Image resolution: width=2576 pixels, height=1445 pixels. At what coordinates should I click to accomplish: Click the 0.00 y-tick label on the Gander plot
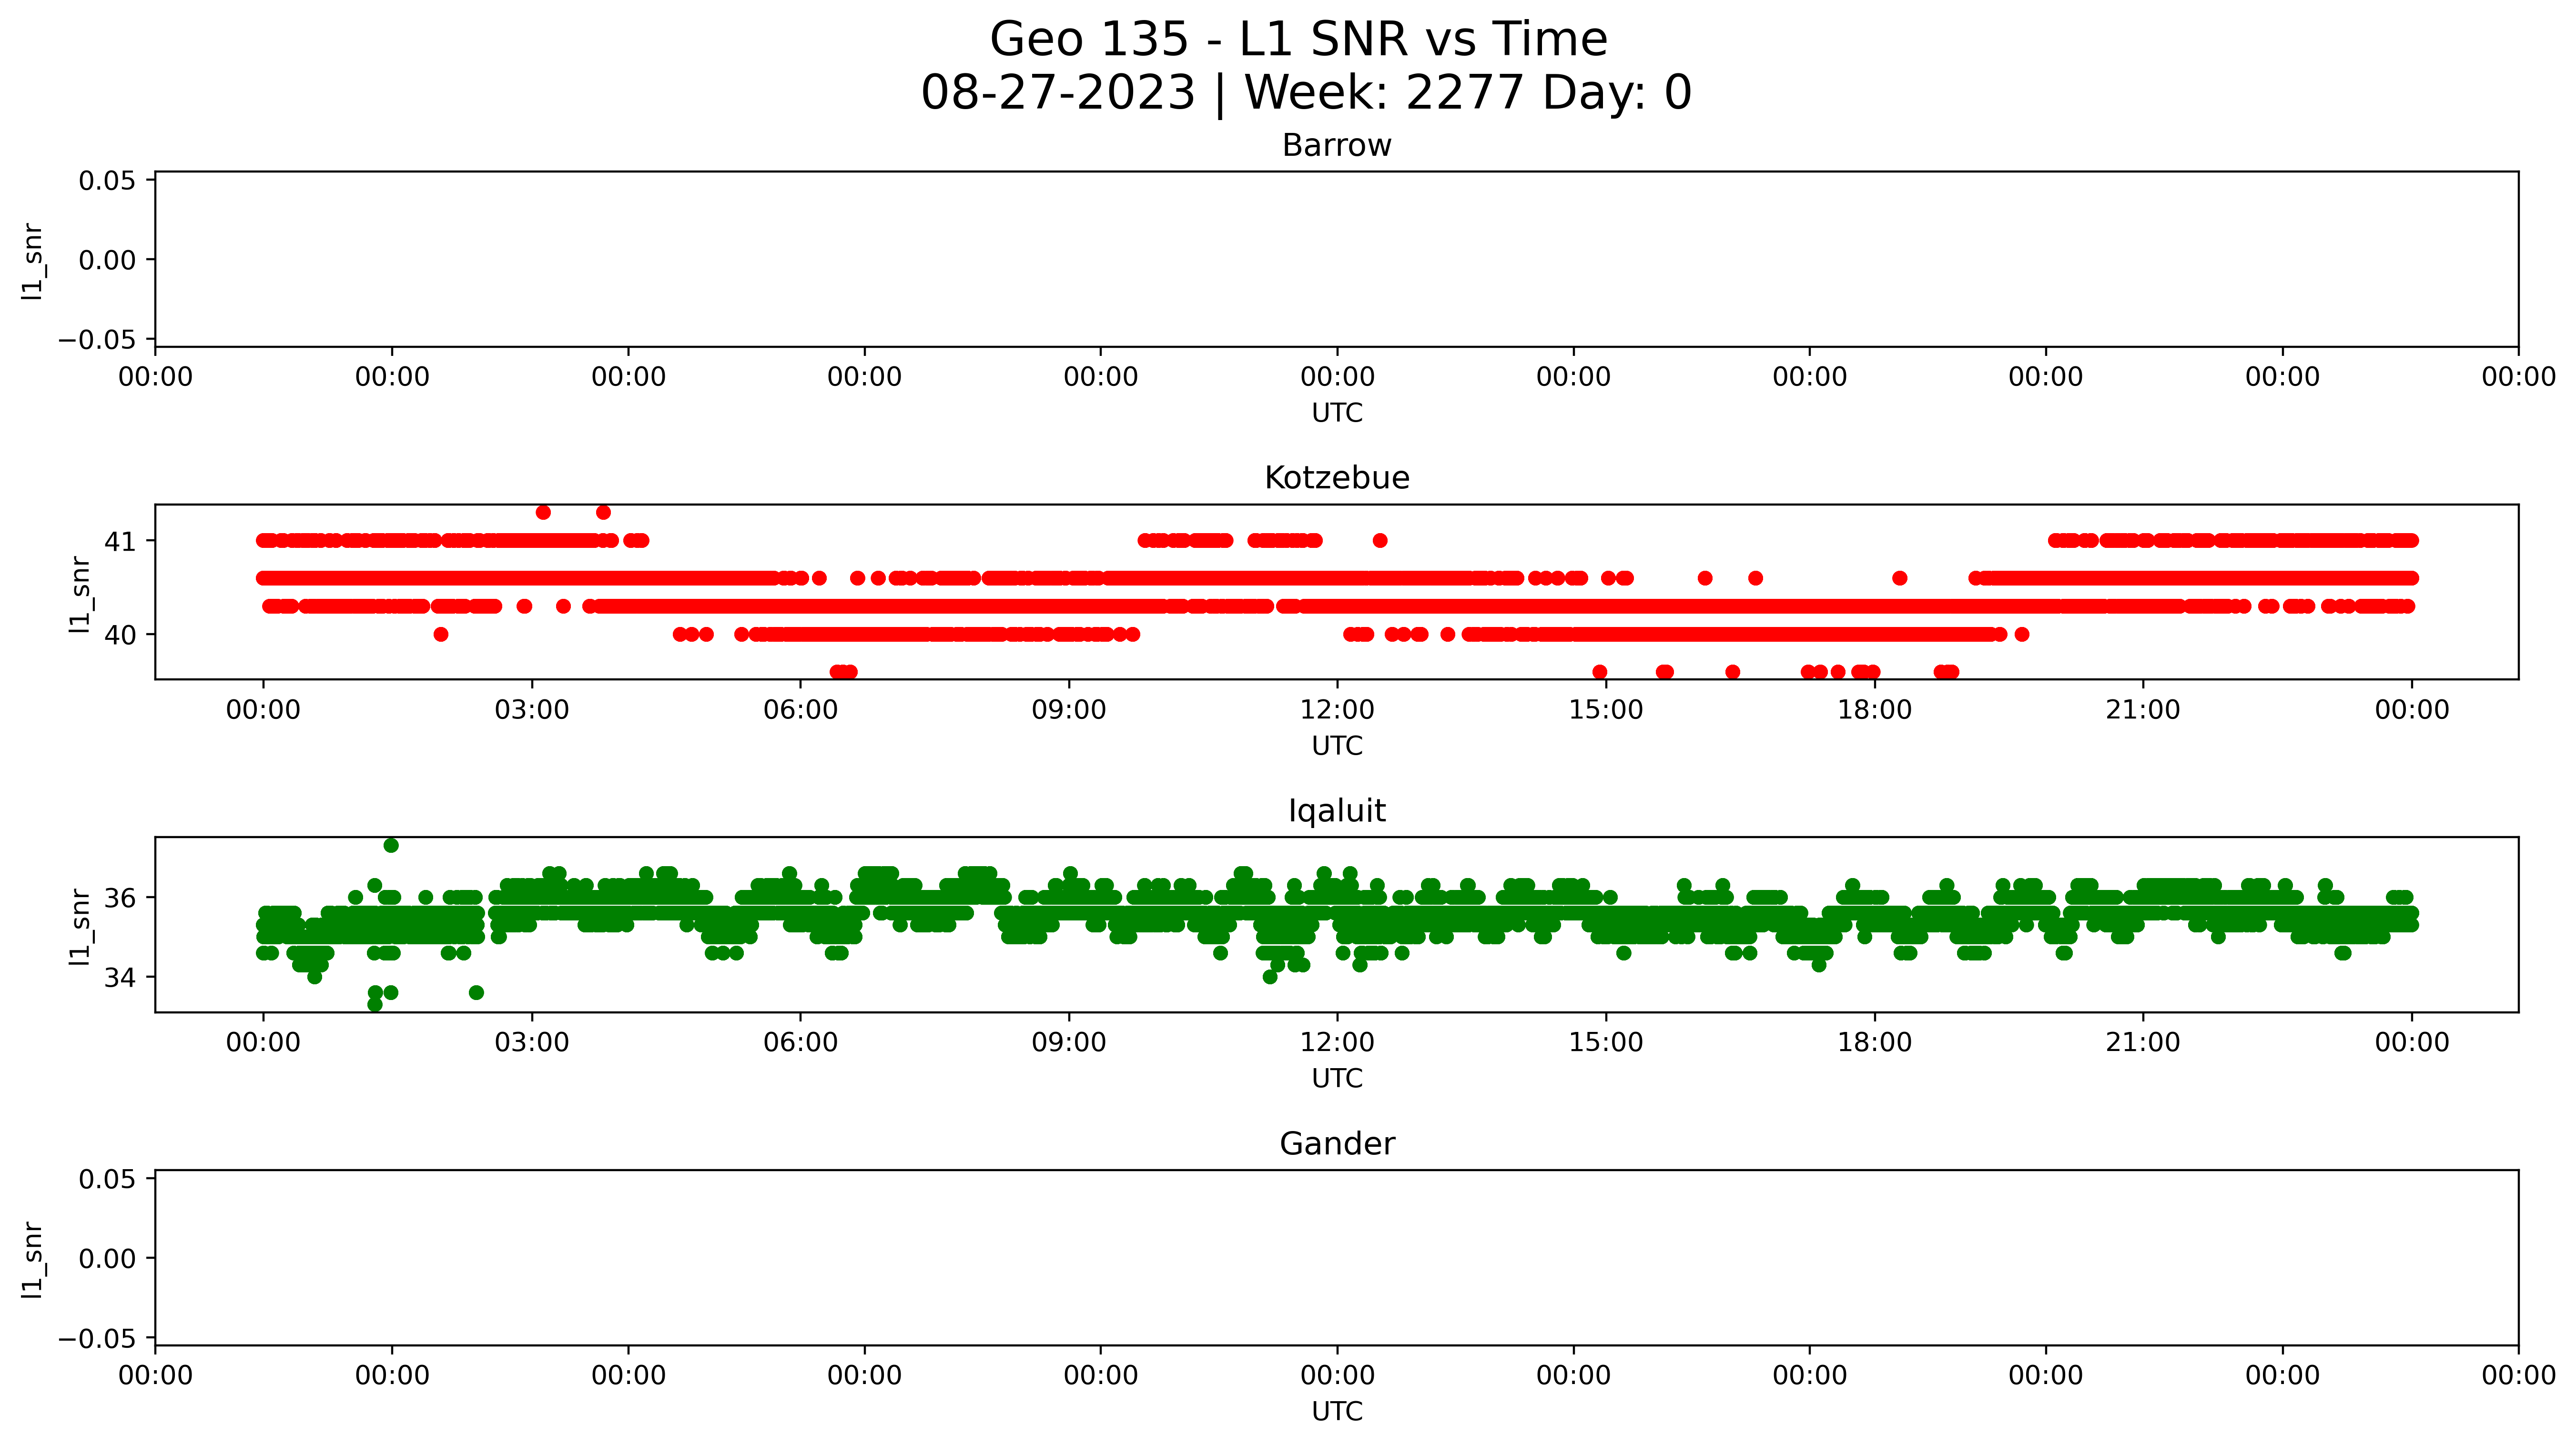point(107,1259)
